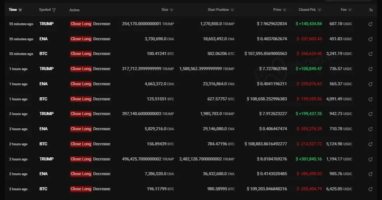Open transaction link for ENA -386,498.53 row
This screenshot has height=200, width=382.
pos(370,174)
